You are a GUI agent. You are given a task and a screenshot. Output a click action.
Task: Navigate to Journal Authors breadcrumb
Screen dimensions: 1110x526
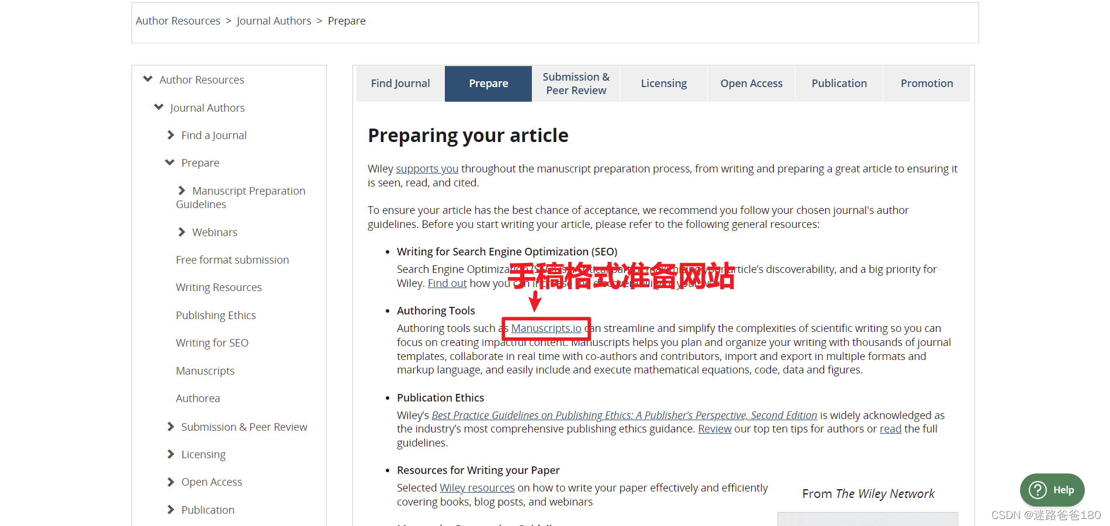click(274, 20)
